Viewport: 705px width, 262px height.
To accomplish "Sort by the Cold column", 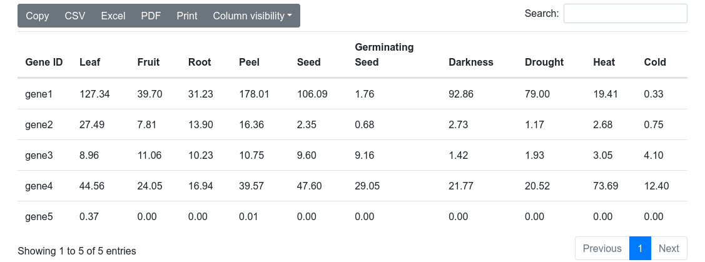I will click(655, 62).
